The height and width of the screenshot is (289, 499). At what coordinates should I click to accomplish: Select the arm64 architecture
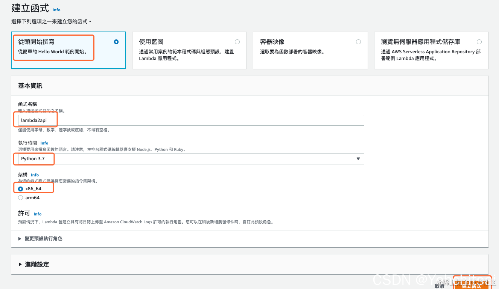20,197
